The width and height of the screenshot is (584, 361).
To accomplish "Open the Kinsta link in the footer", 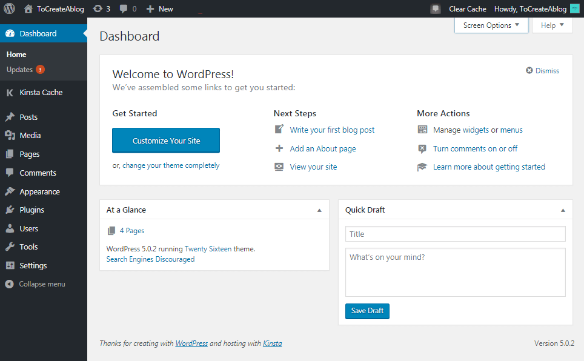I will tap(272, 343).
